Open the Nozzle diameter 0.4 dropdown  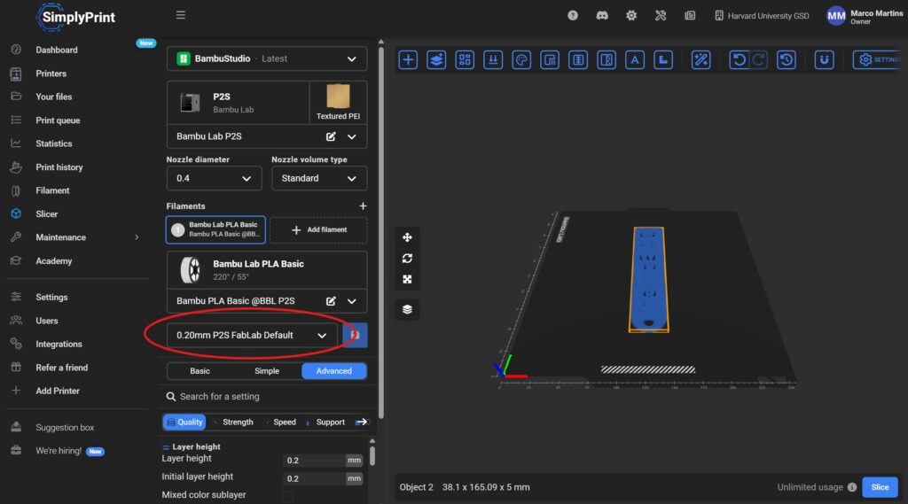(214, 178)
